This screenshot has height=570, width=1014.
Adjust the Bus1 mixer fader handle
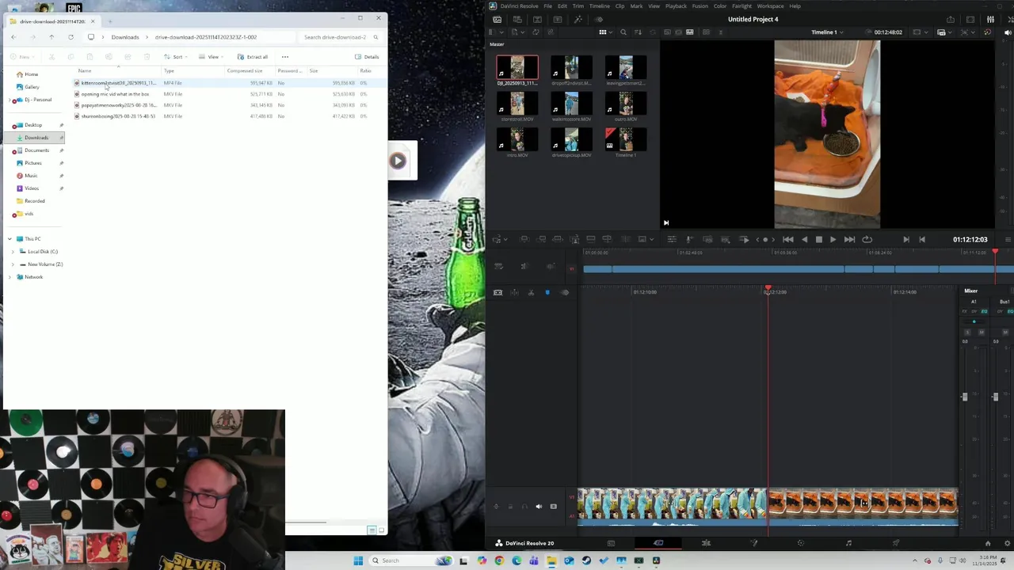point(995,397)
